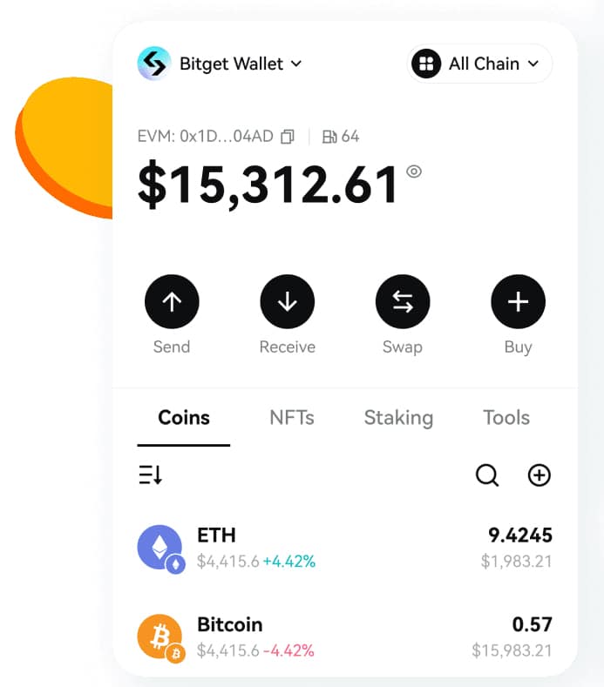The width and height of the screenshot is (604, 687).
Task: Open the All Chain network selector
Action: pyautogui.click(x=479, y=64)
